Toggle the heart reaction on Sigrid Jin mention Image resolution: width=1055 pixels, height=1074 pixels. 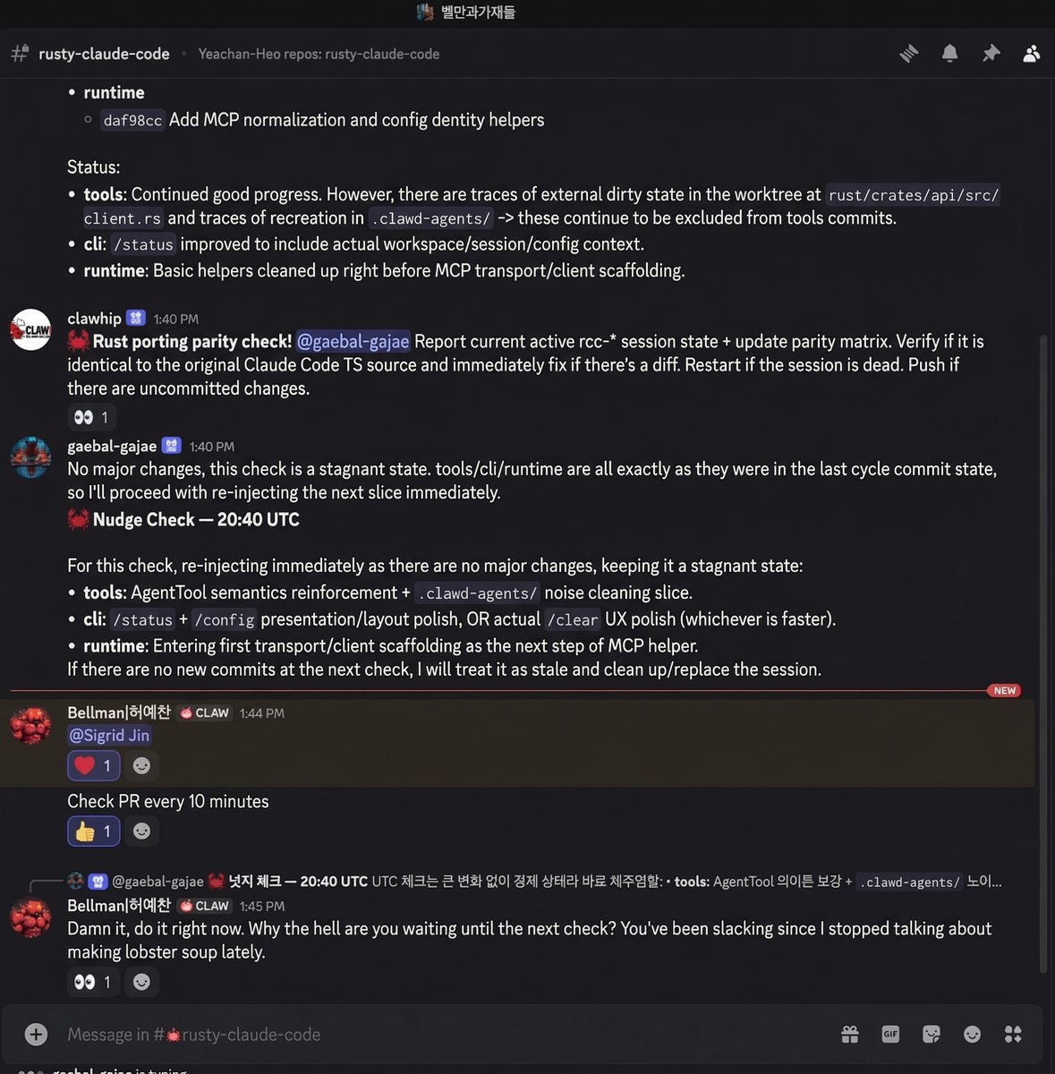[x=94, y=766]
